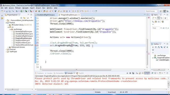Open Debug button dropdown arrow
Screen dimensions: 170x95
click(x=19, y=11)
